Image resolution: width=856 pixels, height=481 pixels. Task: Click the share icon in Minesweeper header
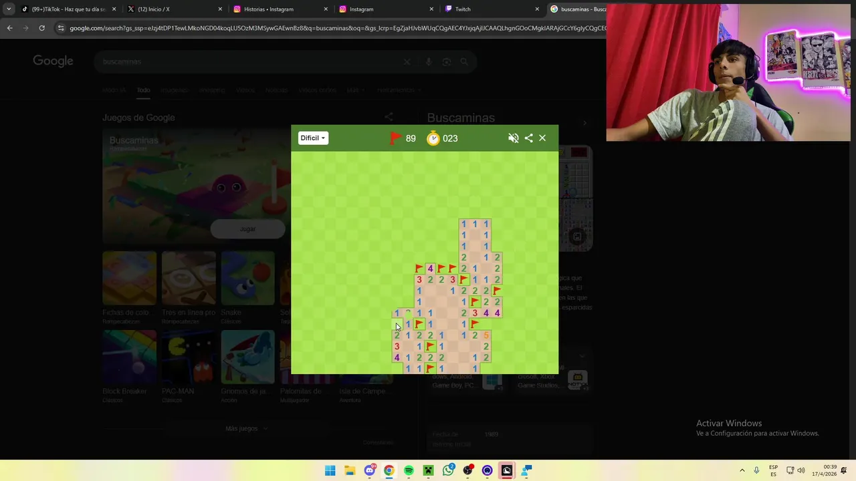[529, 138]
